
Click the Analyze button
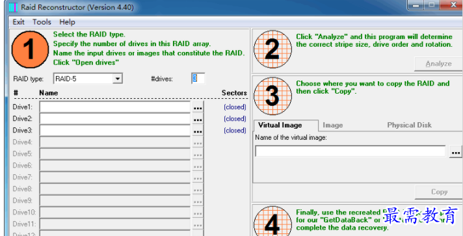click(x=438, y=64)
